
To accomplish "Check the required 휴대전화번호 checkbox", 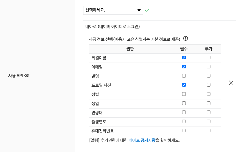I will coord(184,131).
